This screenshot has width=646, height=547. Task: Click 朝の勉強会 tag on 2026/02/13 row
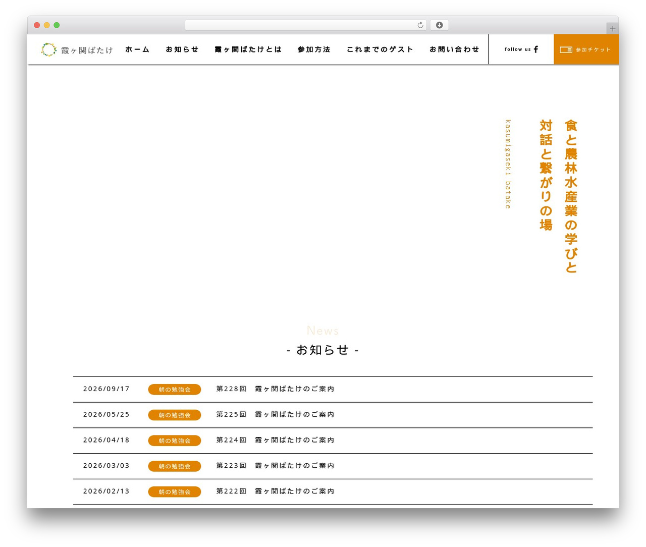175,492
